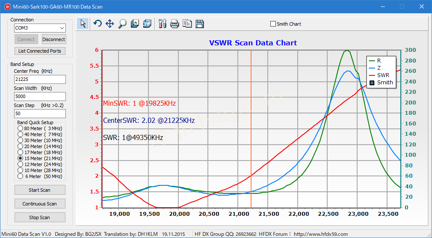
Task: Toggle the 3D chart view icon
Action: (147, 24)
